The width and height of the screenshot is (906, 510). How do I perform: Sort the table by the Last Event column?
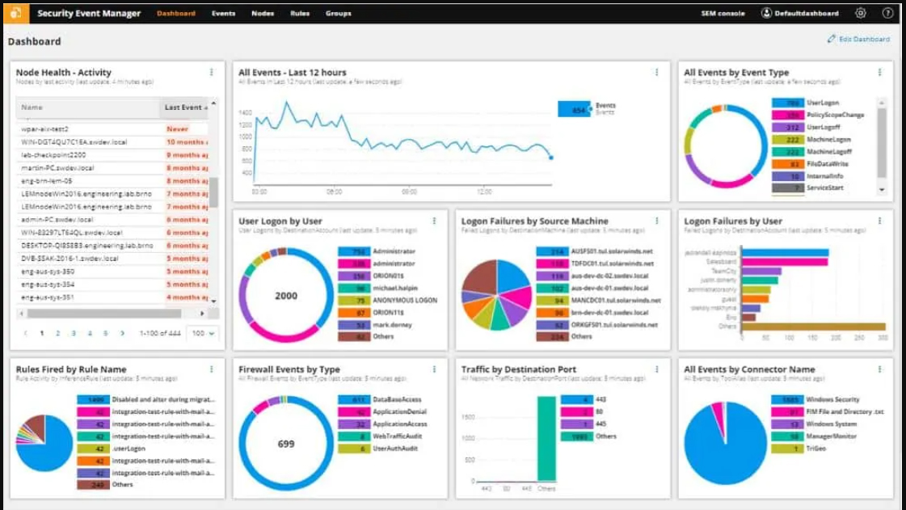(185, 107)
